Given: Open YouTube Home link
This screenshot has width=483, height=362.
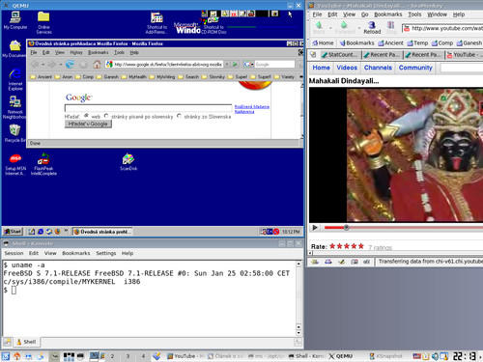Looking at the screenshot, I should coord(321,68).
